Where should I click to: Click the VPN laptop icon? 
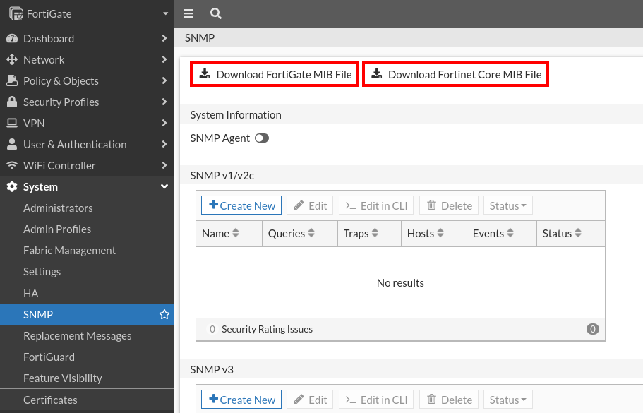coord(11,123)
